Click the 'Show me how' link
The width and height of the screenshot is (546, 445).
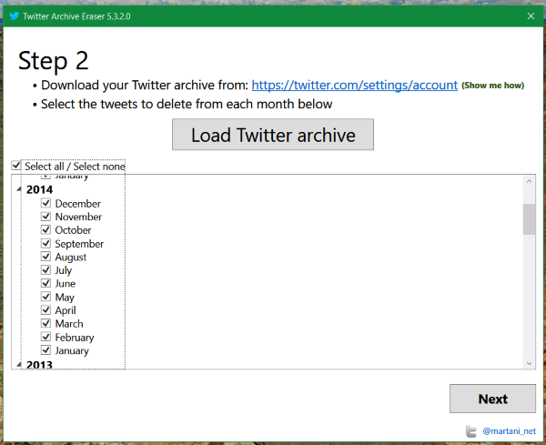[492, 86]
